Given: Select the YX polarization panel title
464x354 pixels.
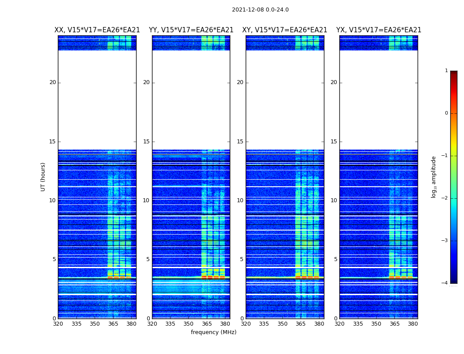Looking at the screenshot, I should (379, 30).
